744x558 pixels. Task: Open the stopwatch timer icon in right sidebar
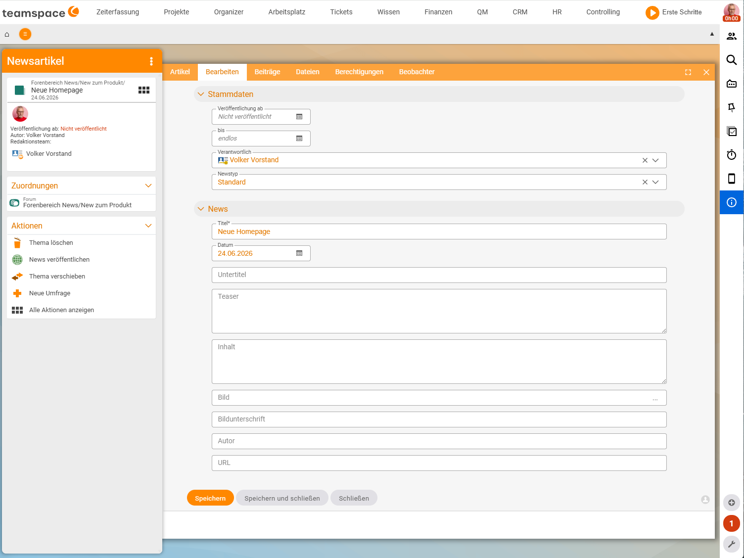click(x=732, y=155)
